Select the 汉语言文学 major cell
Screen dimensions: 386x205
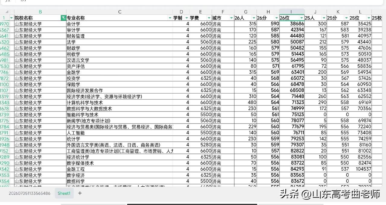(x=119, y=60)
